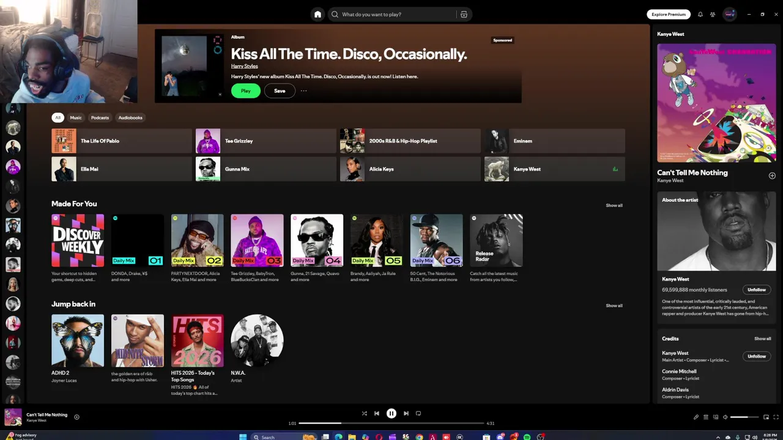The image size is (783, 440).
Task: Open the miniplayer icon
Action: (766, 417)
